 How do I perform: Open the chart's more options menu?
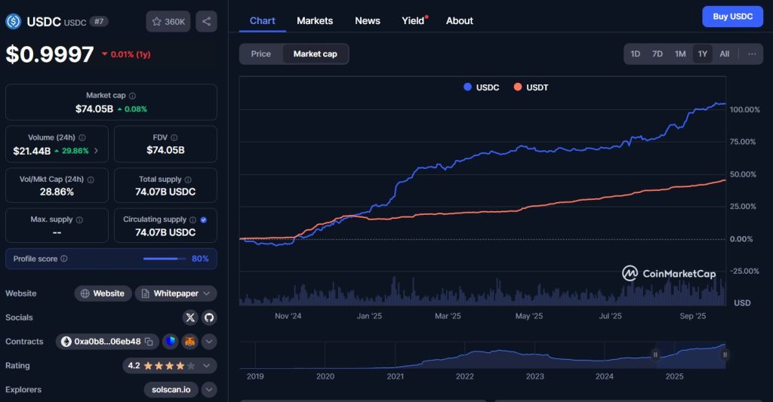click(751, 54)
